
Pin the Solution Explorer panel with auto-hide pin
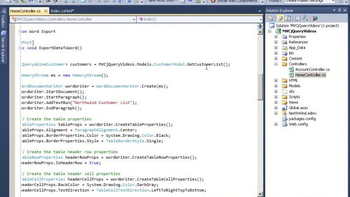(340, 10)
